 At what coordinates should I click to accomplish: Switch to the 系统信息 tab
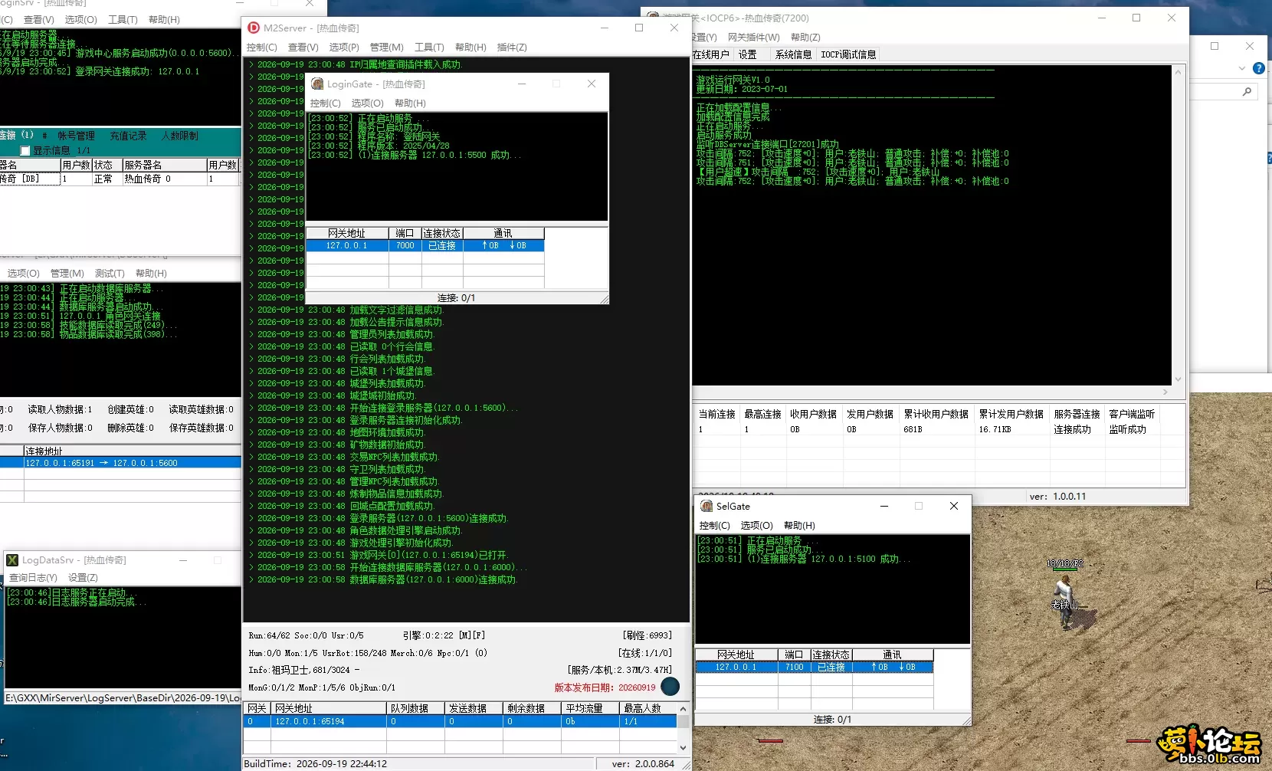click(x=793, y=54)
